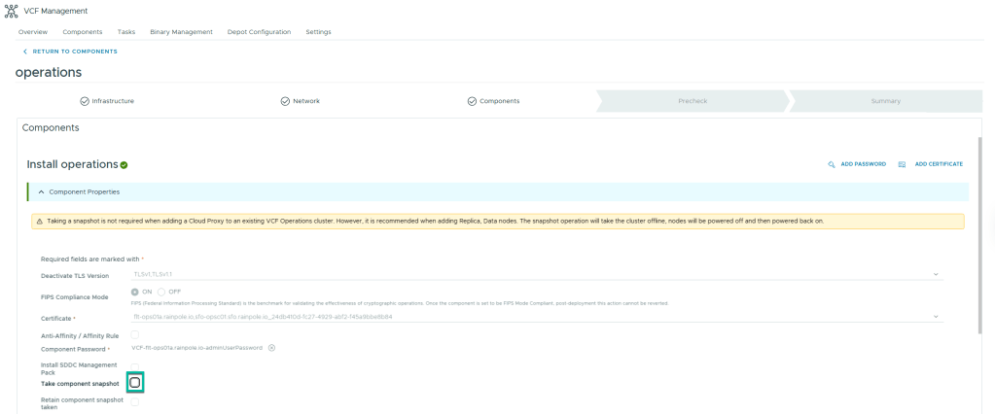
Task: Click the Add Password key icon
Action: [832, 164]
